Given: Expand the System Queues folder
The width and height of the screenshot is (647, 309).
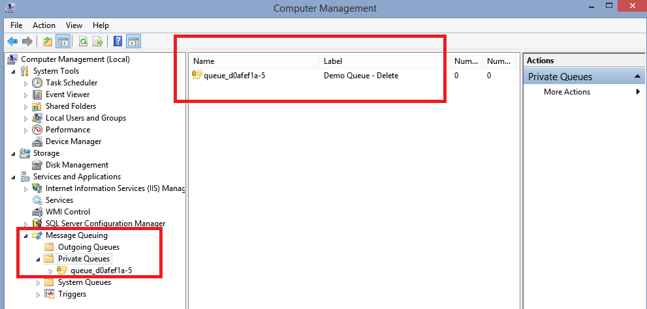Looking at the screenshot, I should [x=39, y=283].
